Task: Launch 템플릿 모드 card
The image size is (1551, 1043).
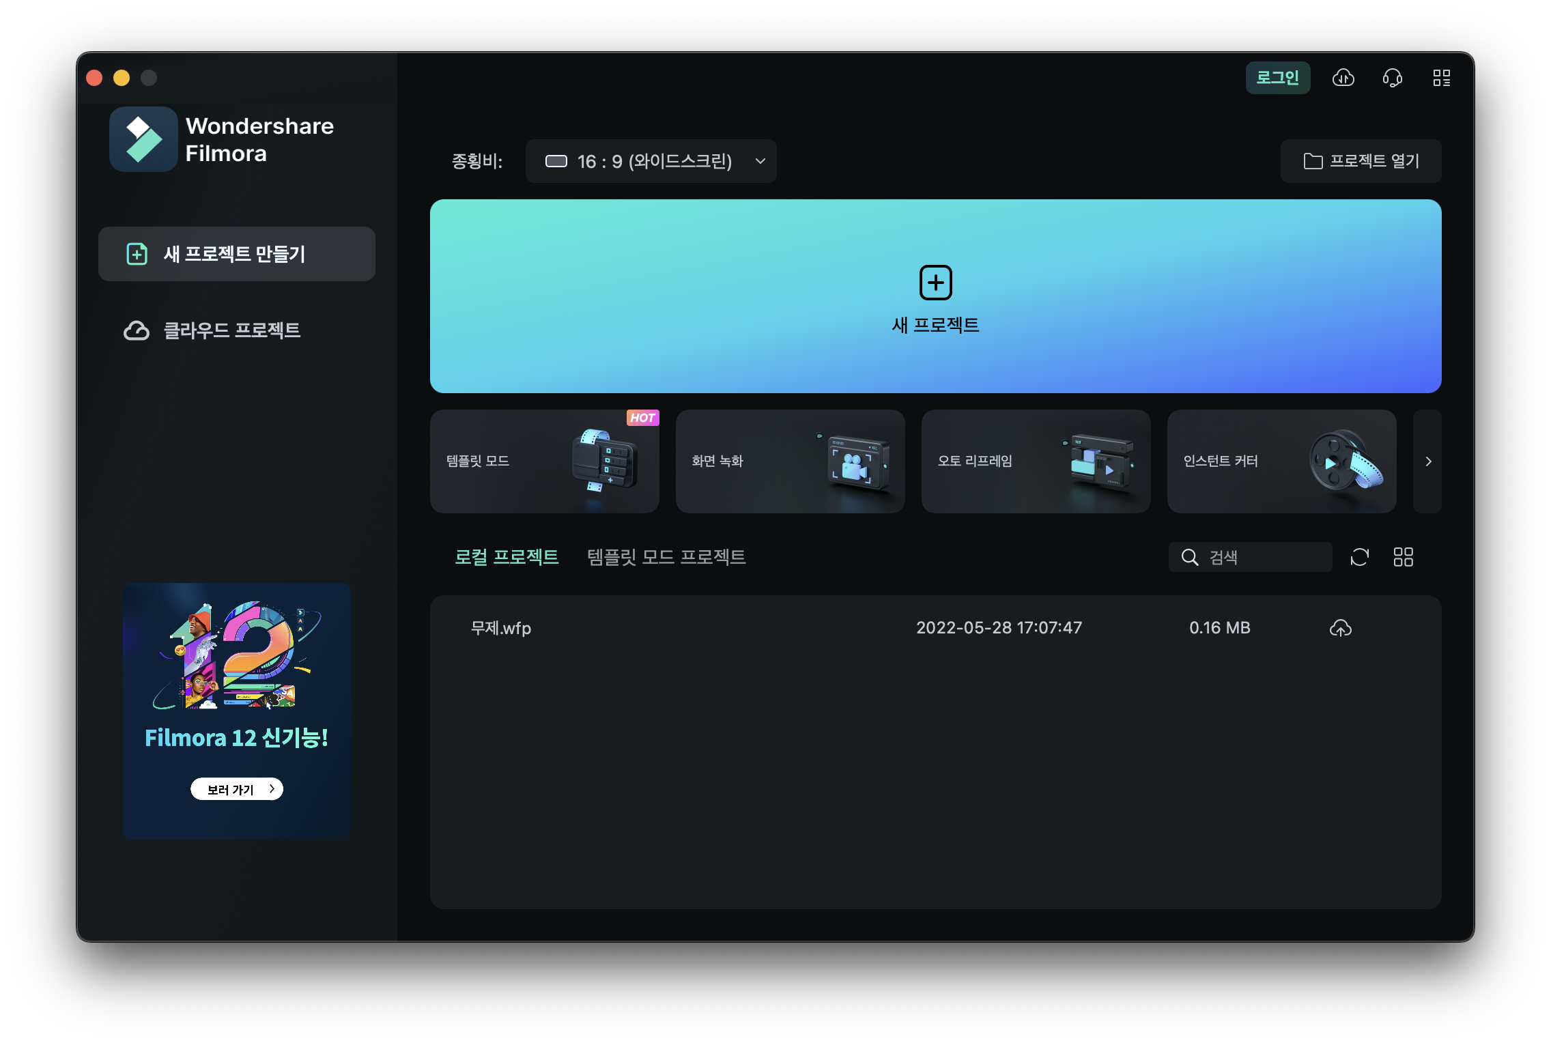Action: tap(544, 461)
